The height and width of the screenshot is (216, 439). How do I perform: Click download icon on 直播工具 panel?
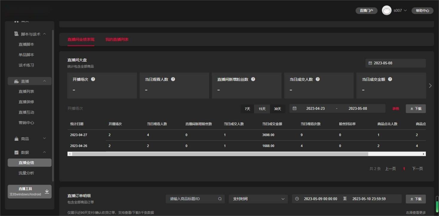(47, 191)
